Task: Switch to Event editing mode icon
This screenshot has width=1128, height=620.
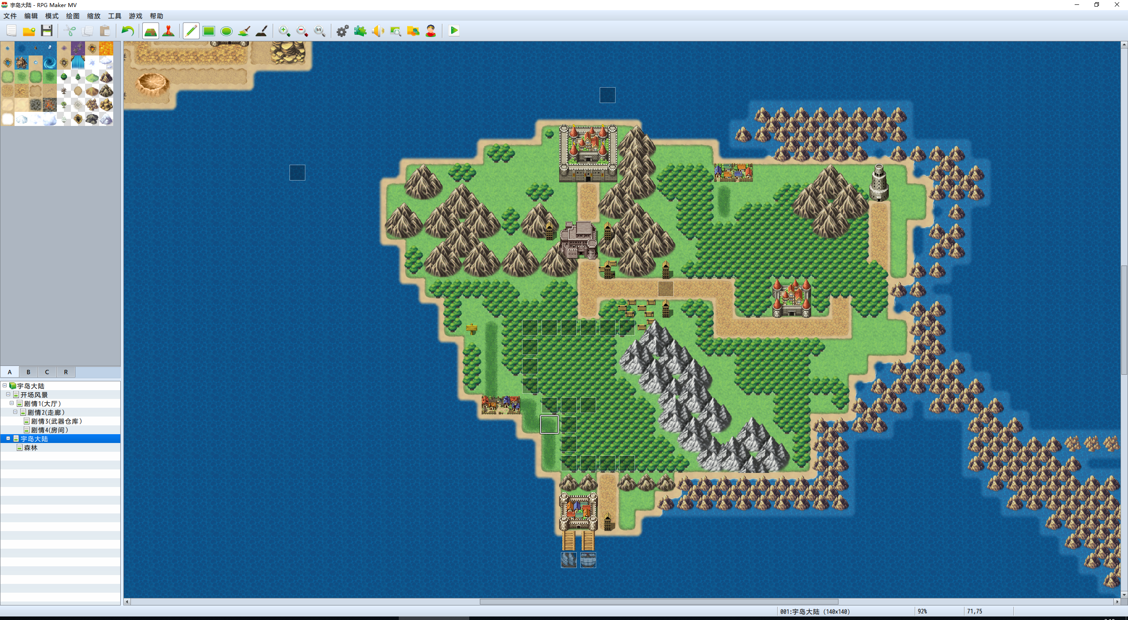Action: click(x=168, y=31)
